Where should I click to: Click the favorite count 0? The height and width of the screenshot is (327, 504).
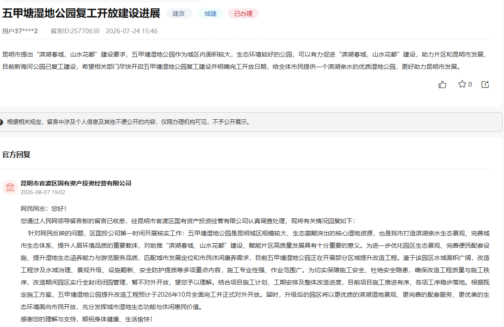click(470, 85)
